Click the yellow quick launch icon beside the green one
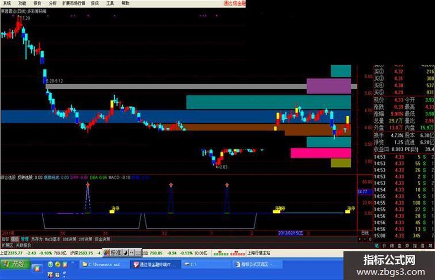The image size is (435, 280). 58,264
